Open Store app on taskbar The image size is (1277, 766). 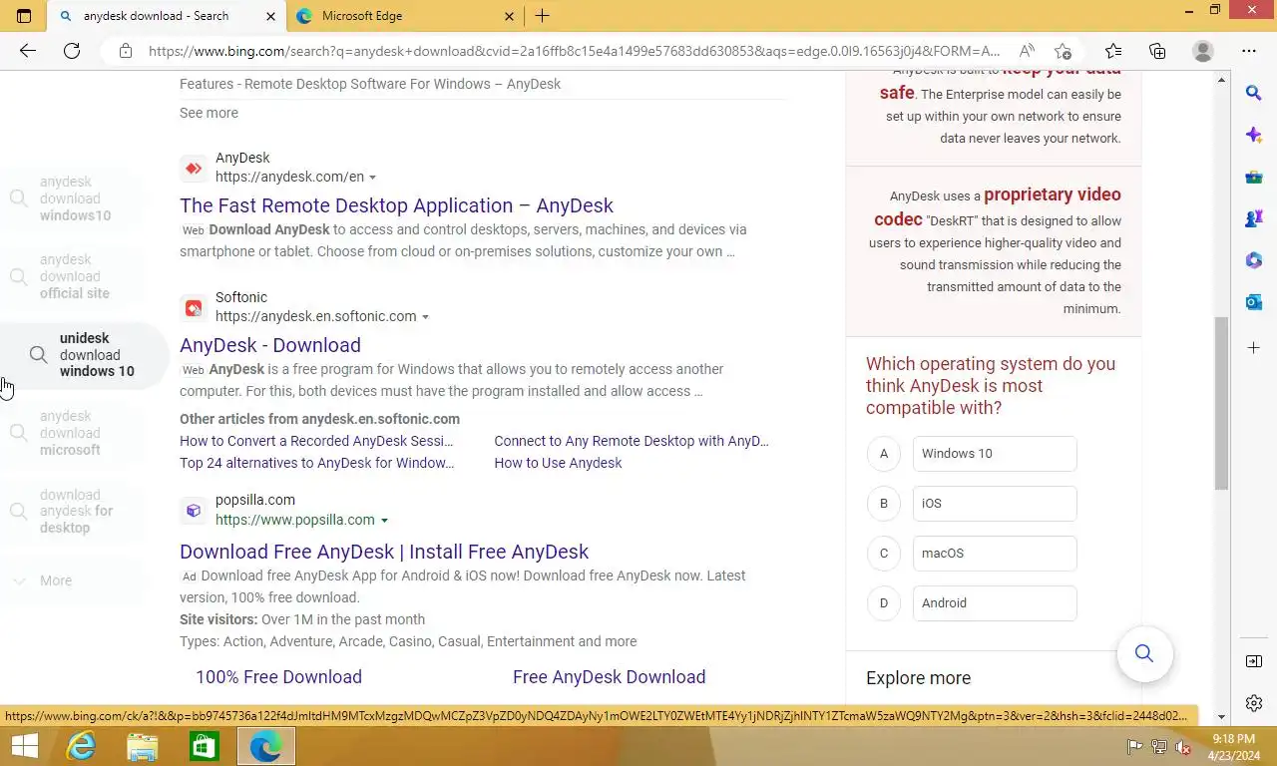point(204,746)
